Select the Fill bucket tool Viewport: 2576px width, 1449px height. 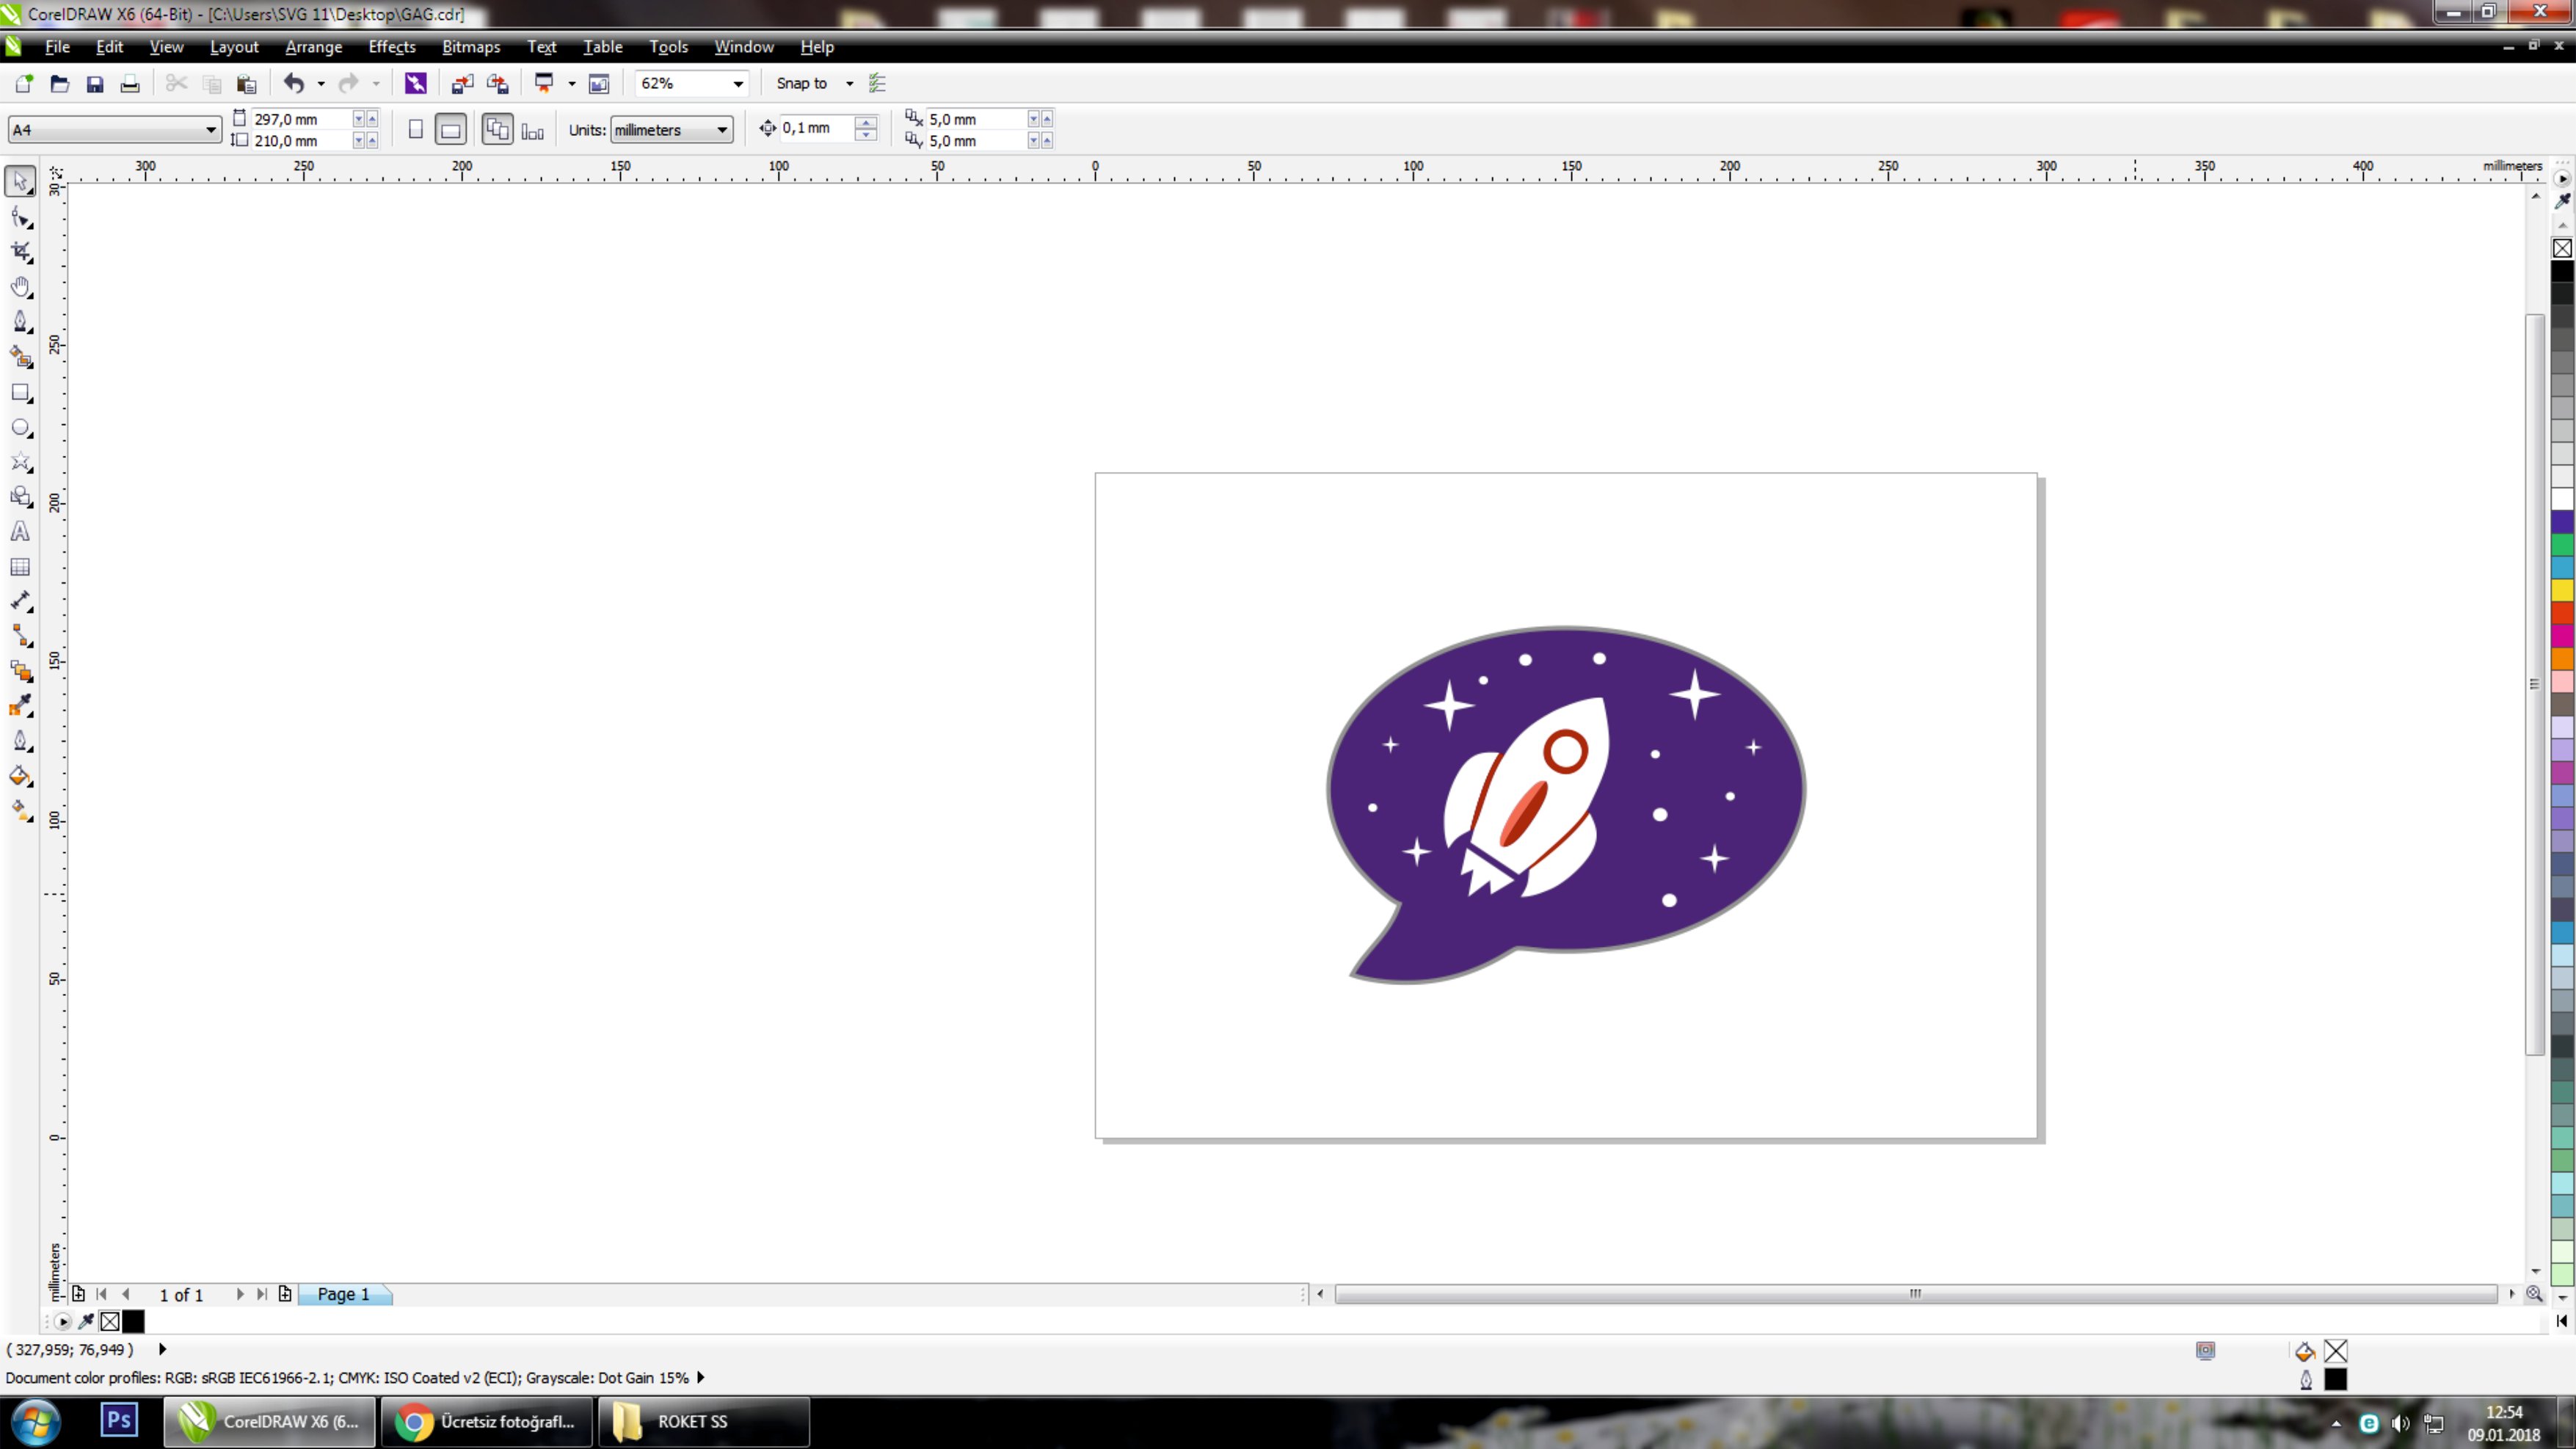point(20,776)
